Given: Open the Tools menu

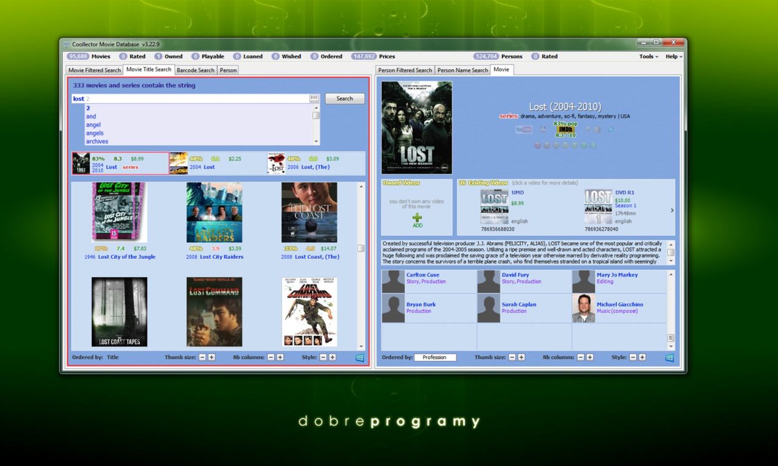Looking at the screenshot, I should (649, 57).
